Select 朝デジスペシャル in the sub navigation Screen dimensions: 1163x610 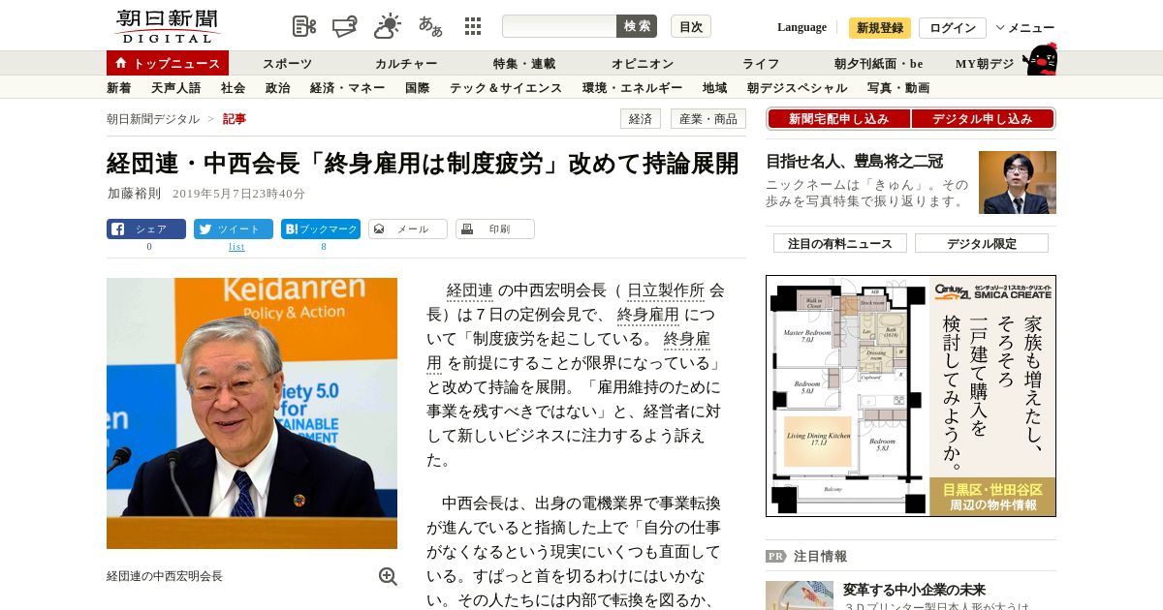pyautogui.click(x=798, y=88)
